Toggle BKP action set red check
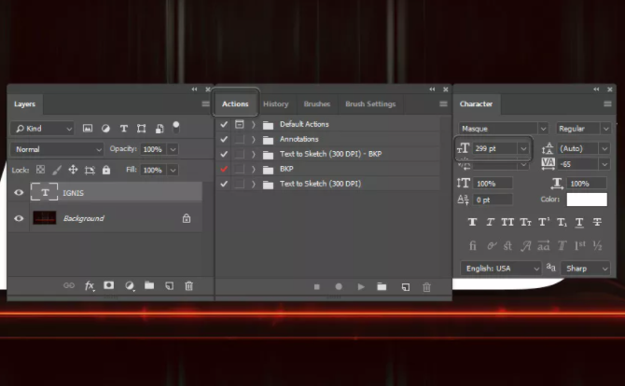The image size is (625, 386). coord(224,169)
